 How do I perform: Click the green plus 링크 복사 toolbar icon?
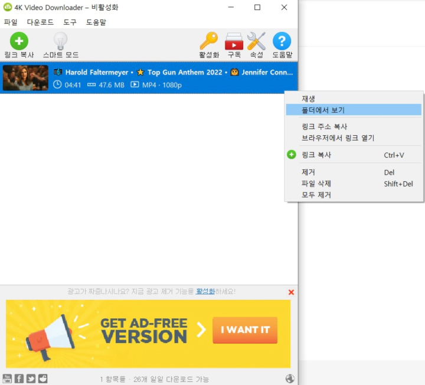19,41
